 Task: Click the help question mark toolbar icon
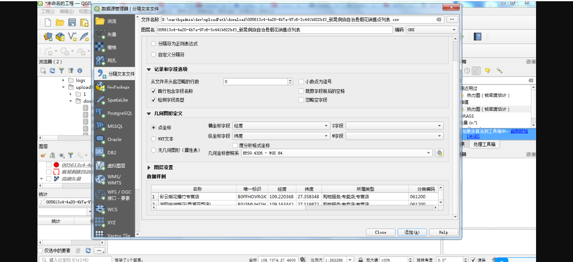pos(478,36)
